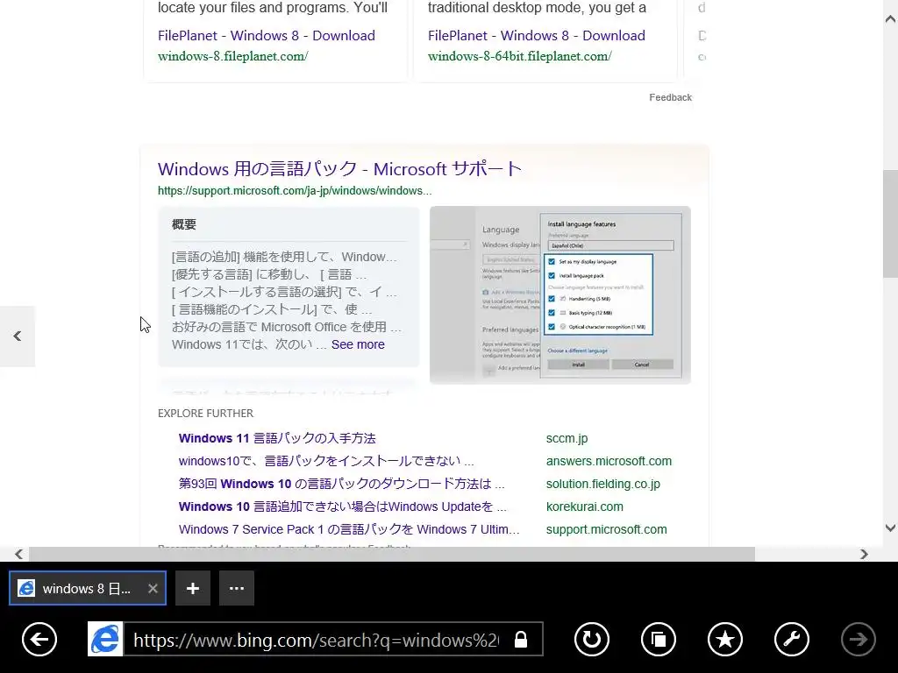Click the Feedback link under ad cards
Image resolution: width=898 pixels, height=673 pixels.
click(x=670, y=97)
